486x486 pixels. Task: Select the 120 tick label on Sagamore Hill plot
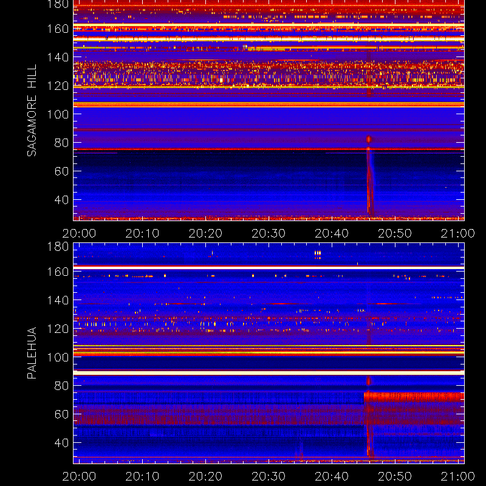pyautogui.click(x=58, y=86)
